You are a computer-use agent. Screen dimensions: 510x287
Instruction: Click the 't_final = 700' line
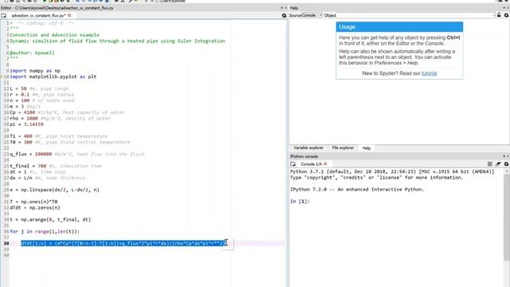[x=56, y=166]
